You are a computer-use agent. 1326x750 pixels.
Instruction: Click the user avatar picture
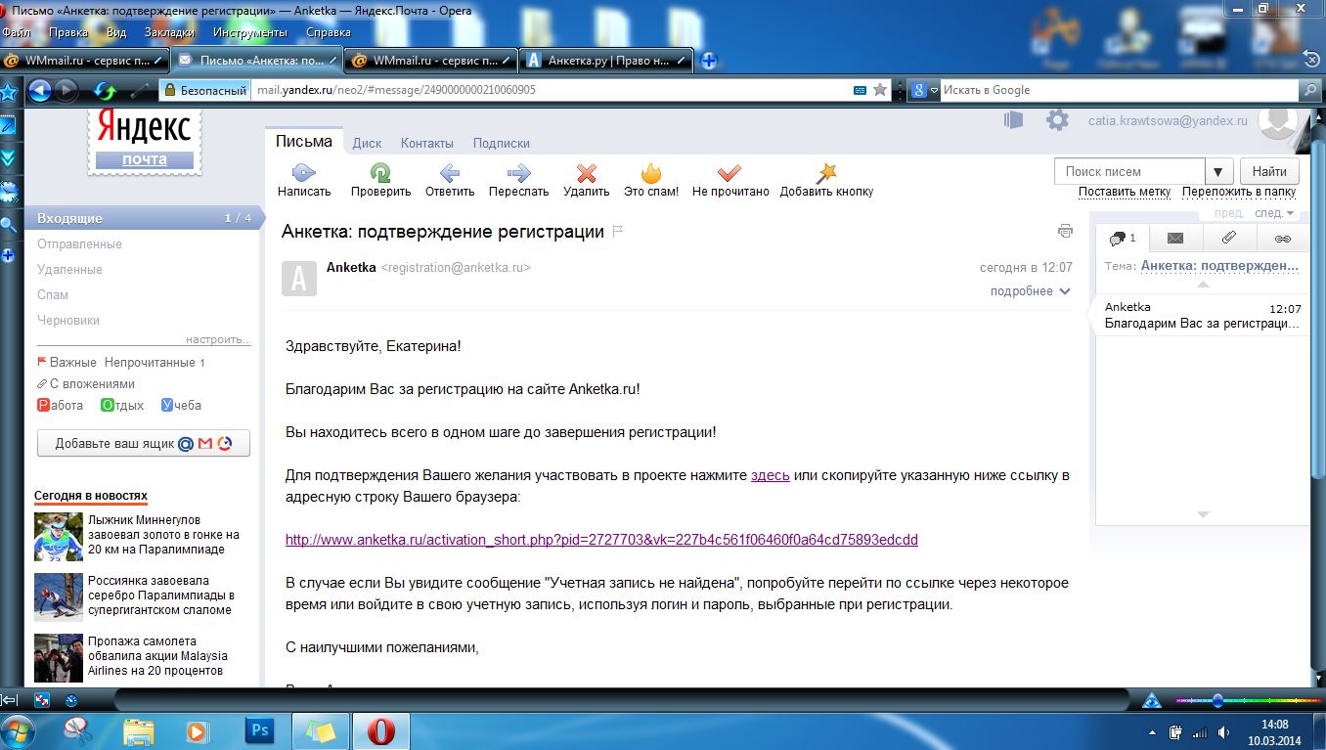coord(1278,121)
